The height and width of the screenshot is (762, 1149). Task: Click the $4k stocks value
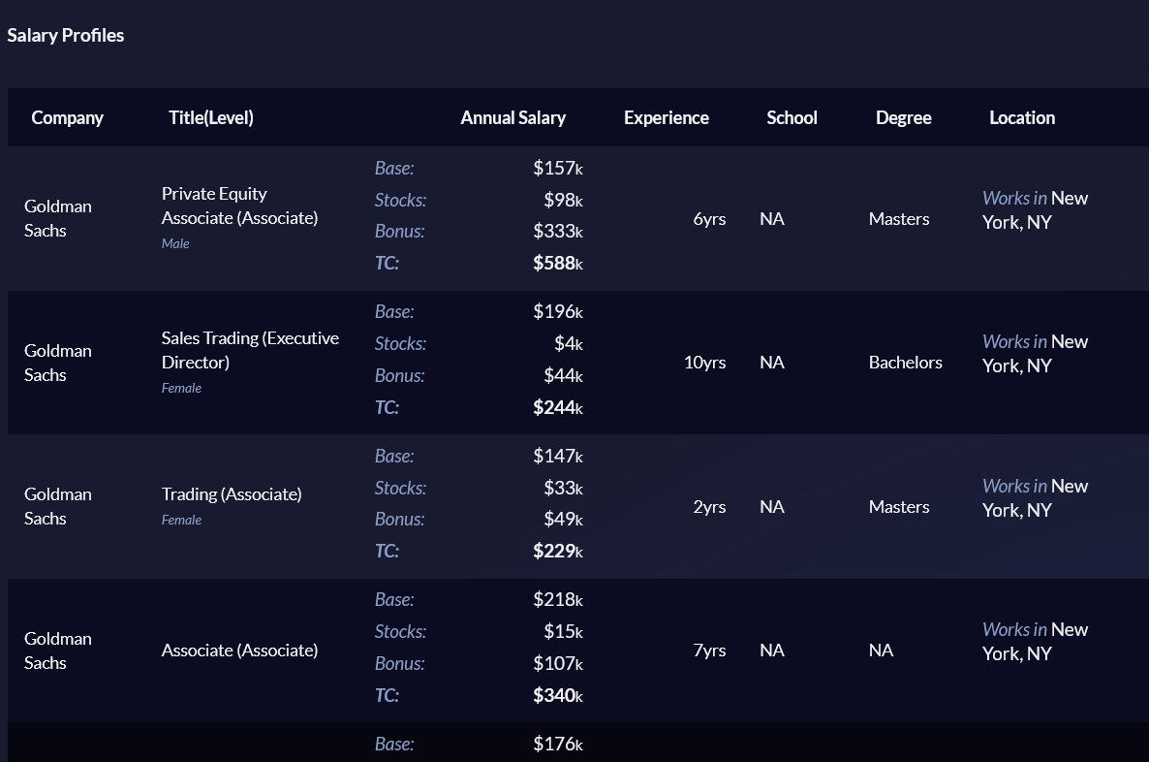[x=568, y=344]
